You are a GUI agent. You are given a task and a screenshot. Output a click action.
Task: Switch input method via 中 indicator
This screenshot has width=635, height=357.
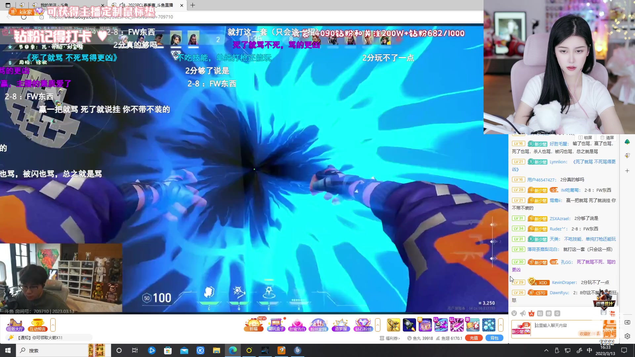pyautogui.click(x=589, y=350)
